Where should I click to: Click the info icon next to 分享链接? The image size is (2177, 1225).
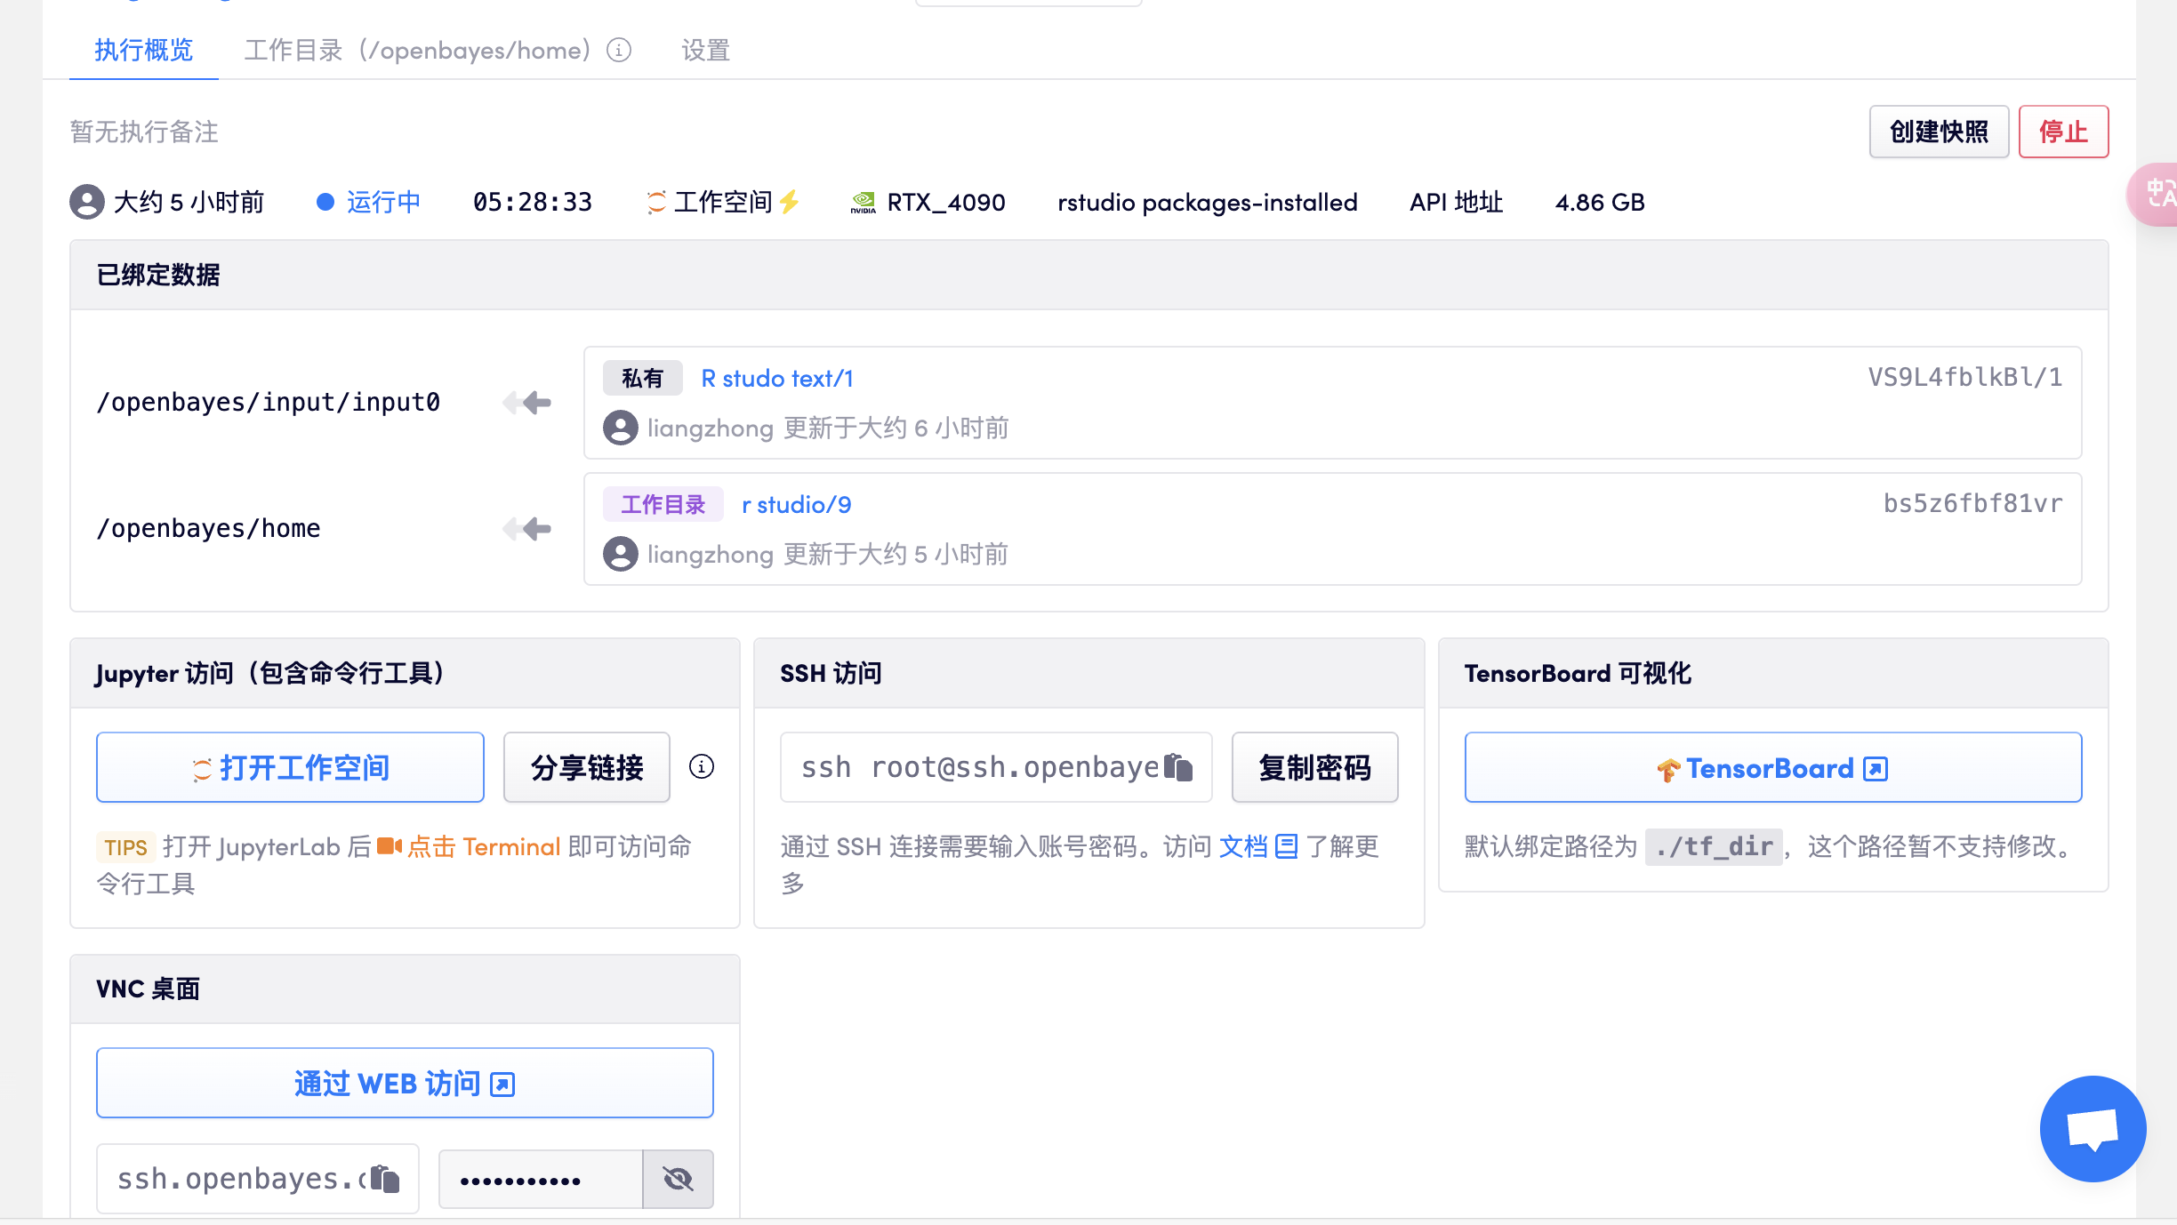(702, 766)
